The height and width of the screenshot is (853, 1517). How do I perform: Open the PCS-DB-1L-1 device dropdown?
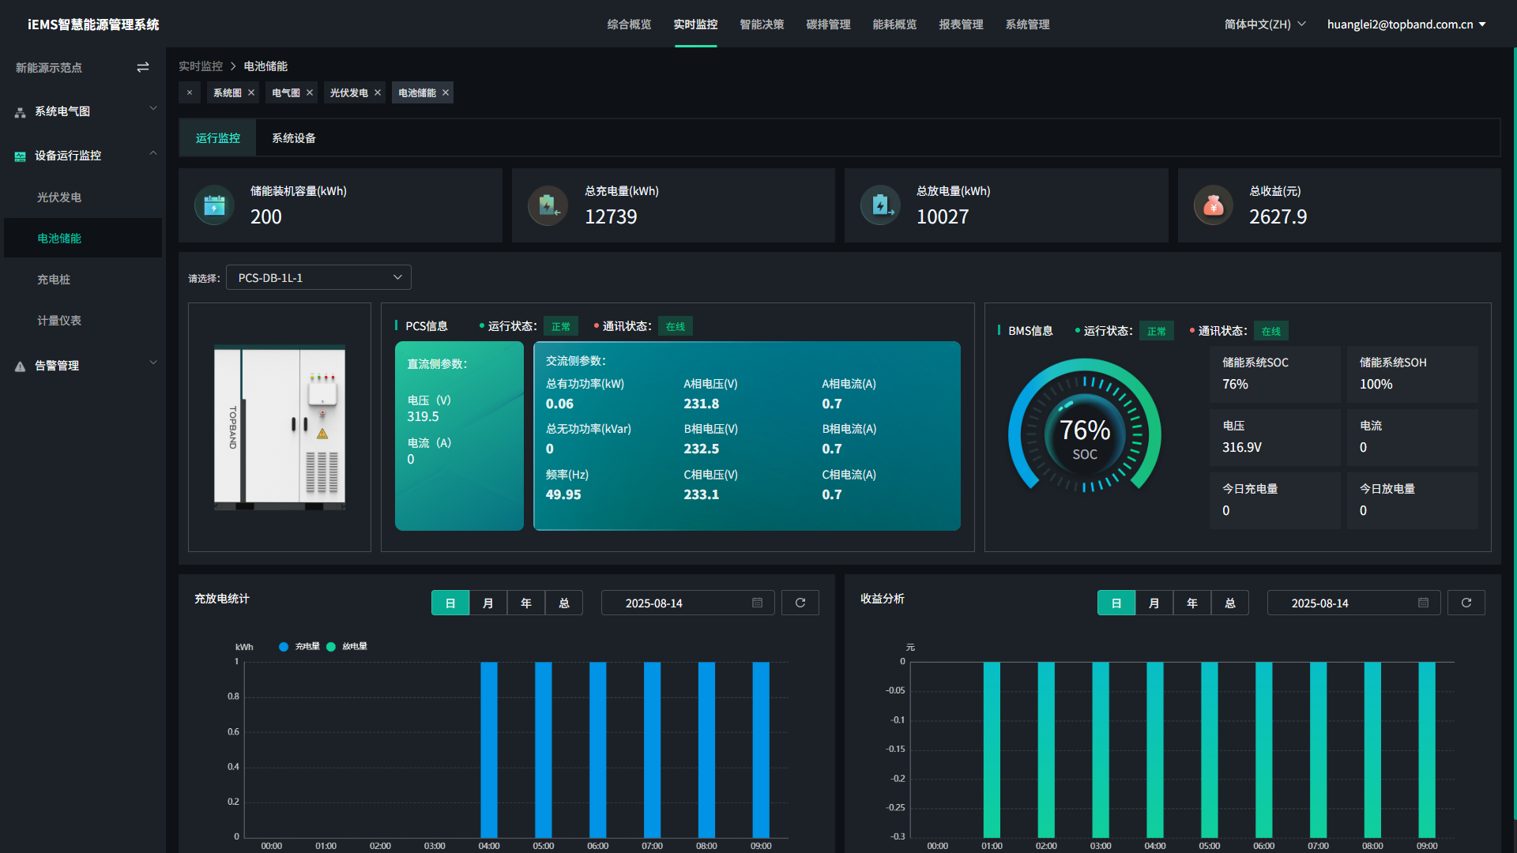pos(318,277)
